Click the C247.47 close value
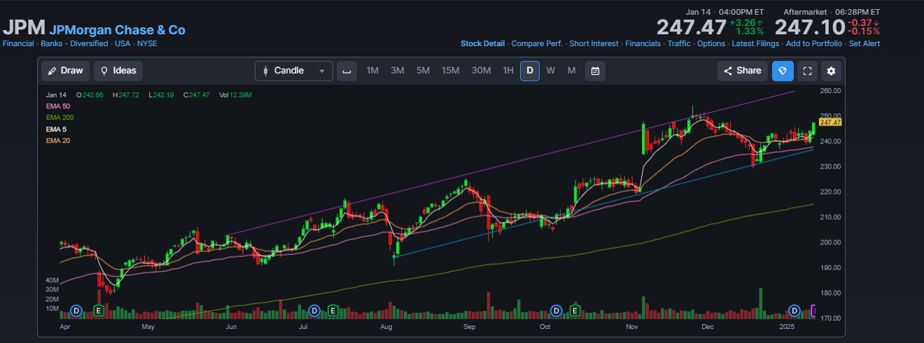 pyautogui.click(x=197, y=94)
